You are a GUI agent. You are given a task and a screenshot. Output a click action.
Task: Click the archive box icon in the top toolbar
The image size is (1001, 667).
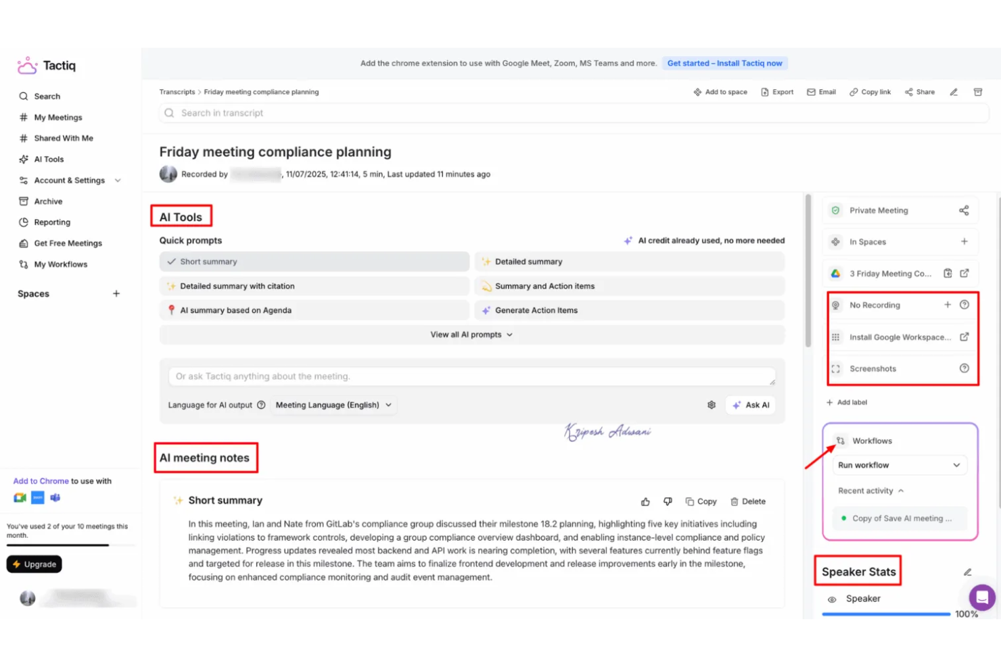click(x=978, y=92)
